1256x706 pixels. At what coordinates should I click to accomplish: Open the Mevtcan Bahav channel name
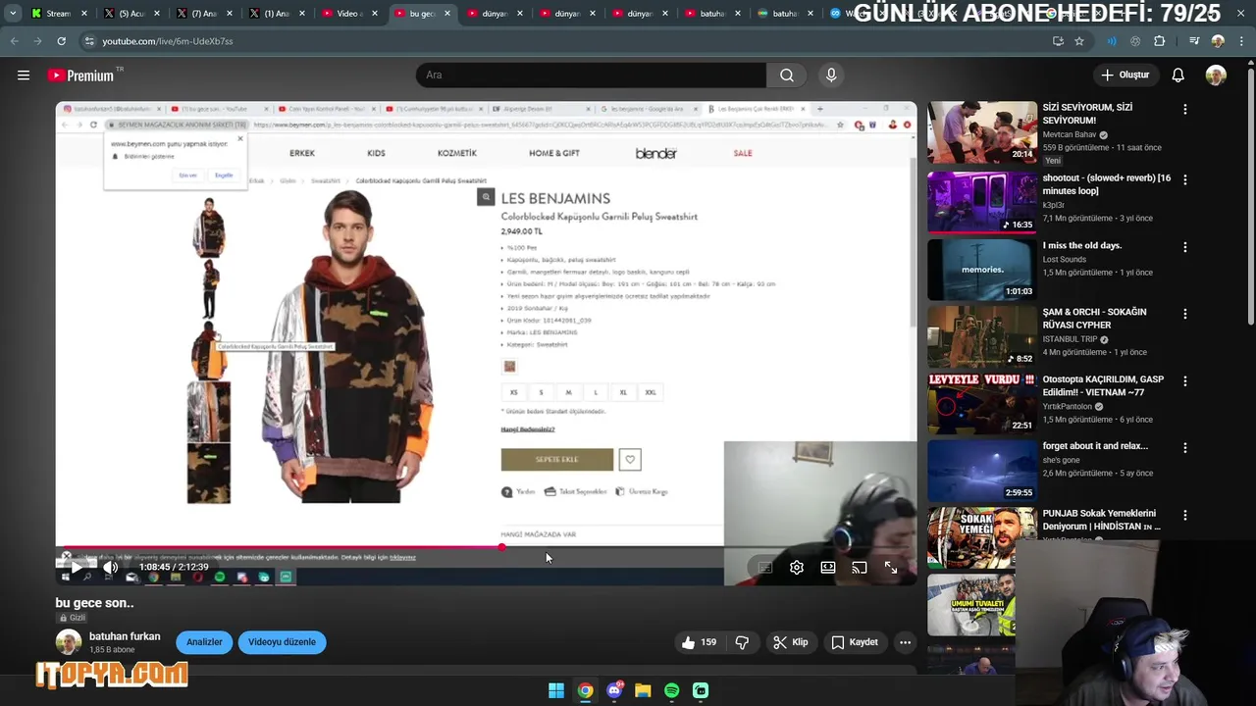point(1070,134)
